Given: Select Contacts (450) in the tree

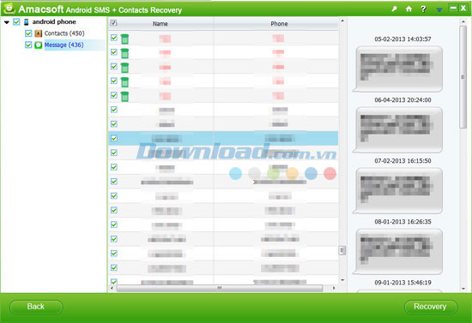Looking at the screenshot, I should [x=64, y=33].
